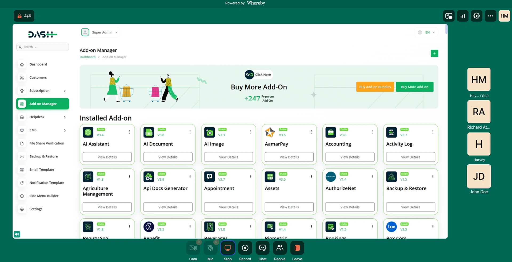Click the room lock 4/4 indicator
512x262 pixels.
(24, 16)
